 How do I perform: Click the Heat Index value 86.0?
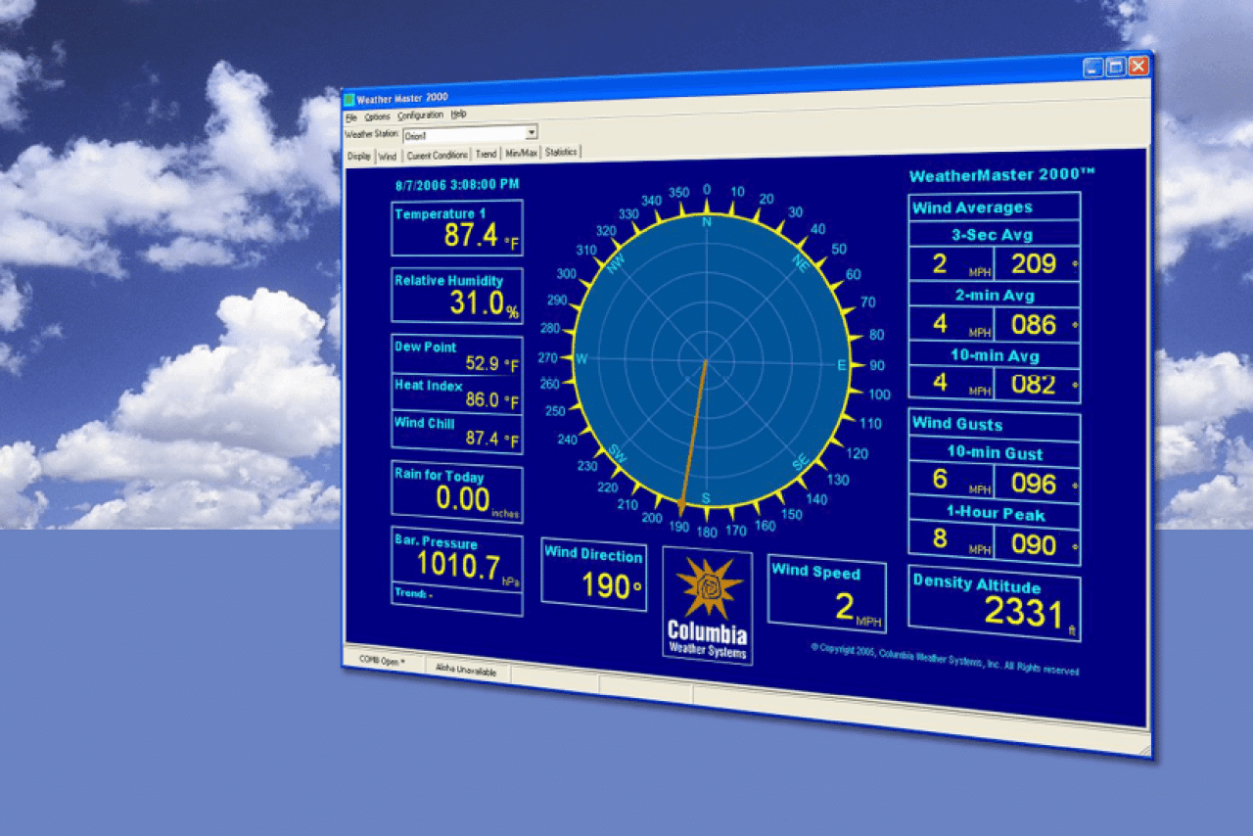(483, 400)
